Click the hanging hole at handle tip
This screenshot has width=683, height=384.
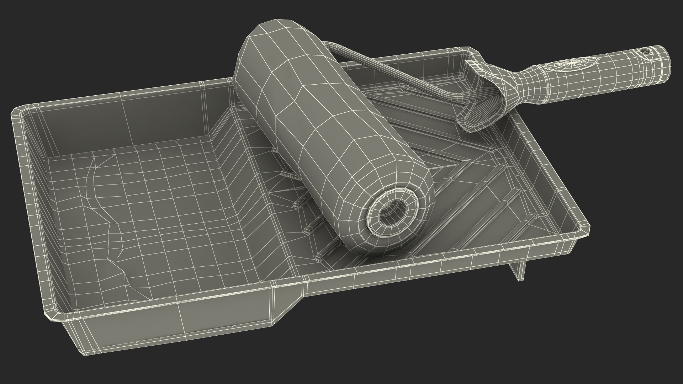[645, 52]
